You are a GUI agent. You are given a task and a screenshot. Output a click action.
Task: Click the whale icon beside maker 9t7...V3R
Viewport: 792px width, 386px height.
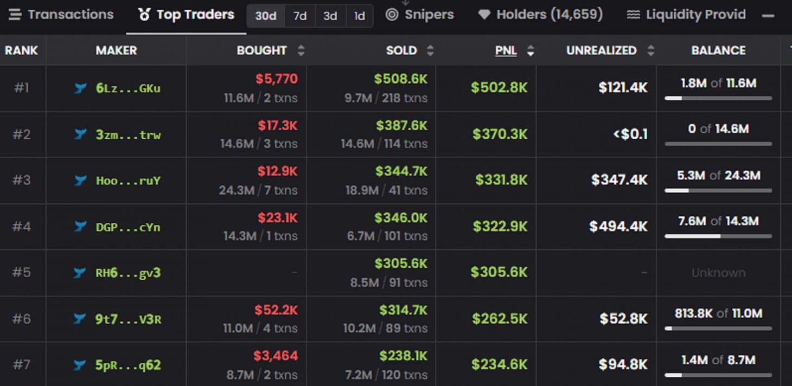tap(80, 319)
